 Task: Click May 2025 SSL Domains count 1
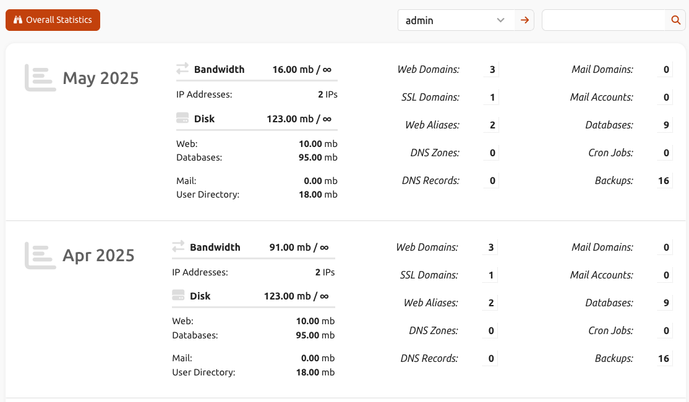[492, 97]
